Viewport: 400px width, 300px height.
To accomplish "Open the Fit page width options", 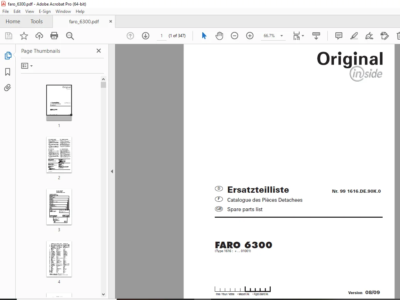I will pos(298,36).
